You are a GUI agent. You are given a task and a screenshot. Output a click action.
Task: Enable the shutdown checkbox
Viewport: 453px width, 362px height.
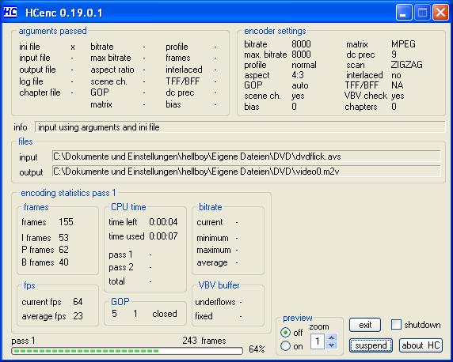click(x=396, y=325)
